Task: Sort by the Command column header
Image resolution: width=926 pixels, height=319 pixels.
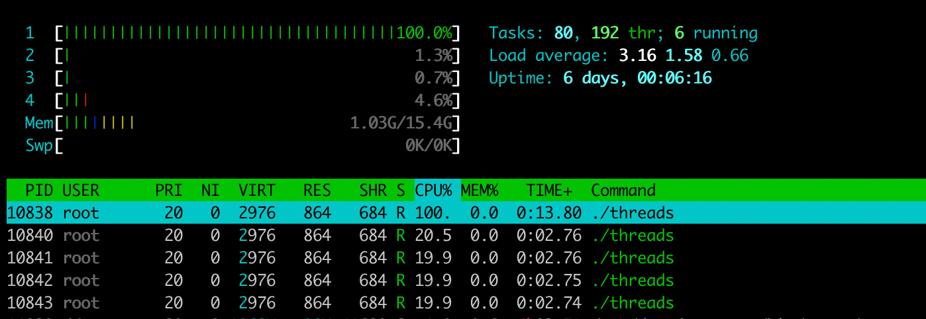Action: [x=623, y=191]
